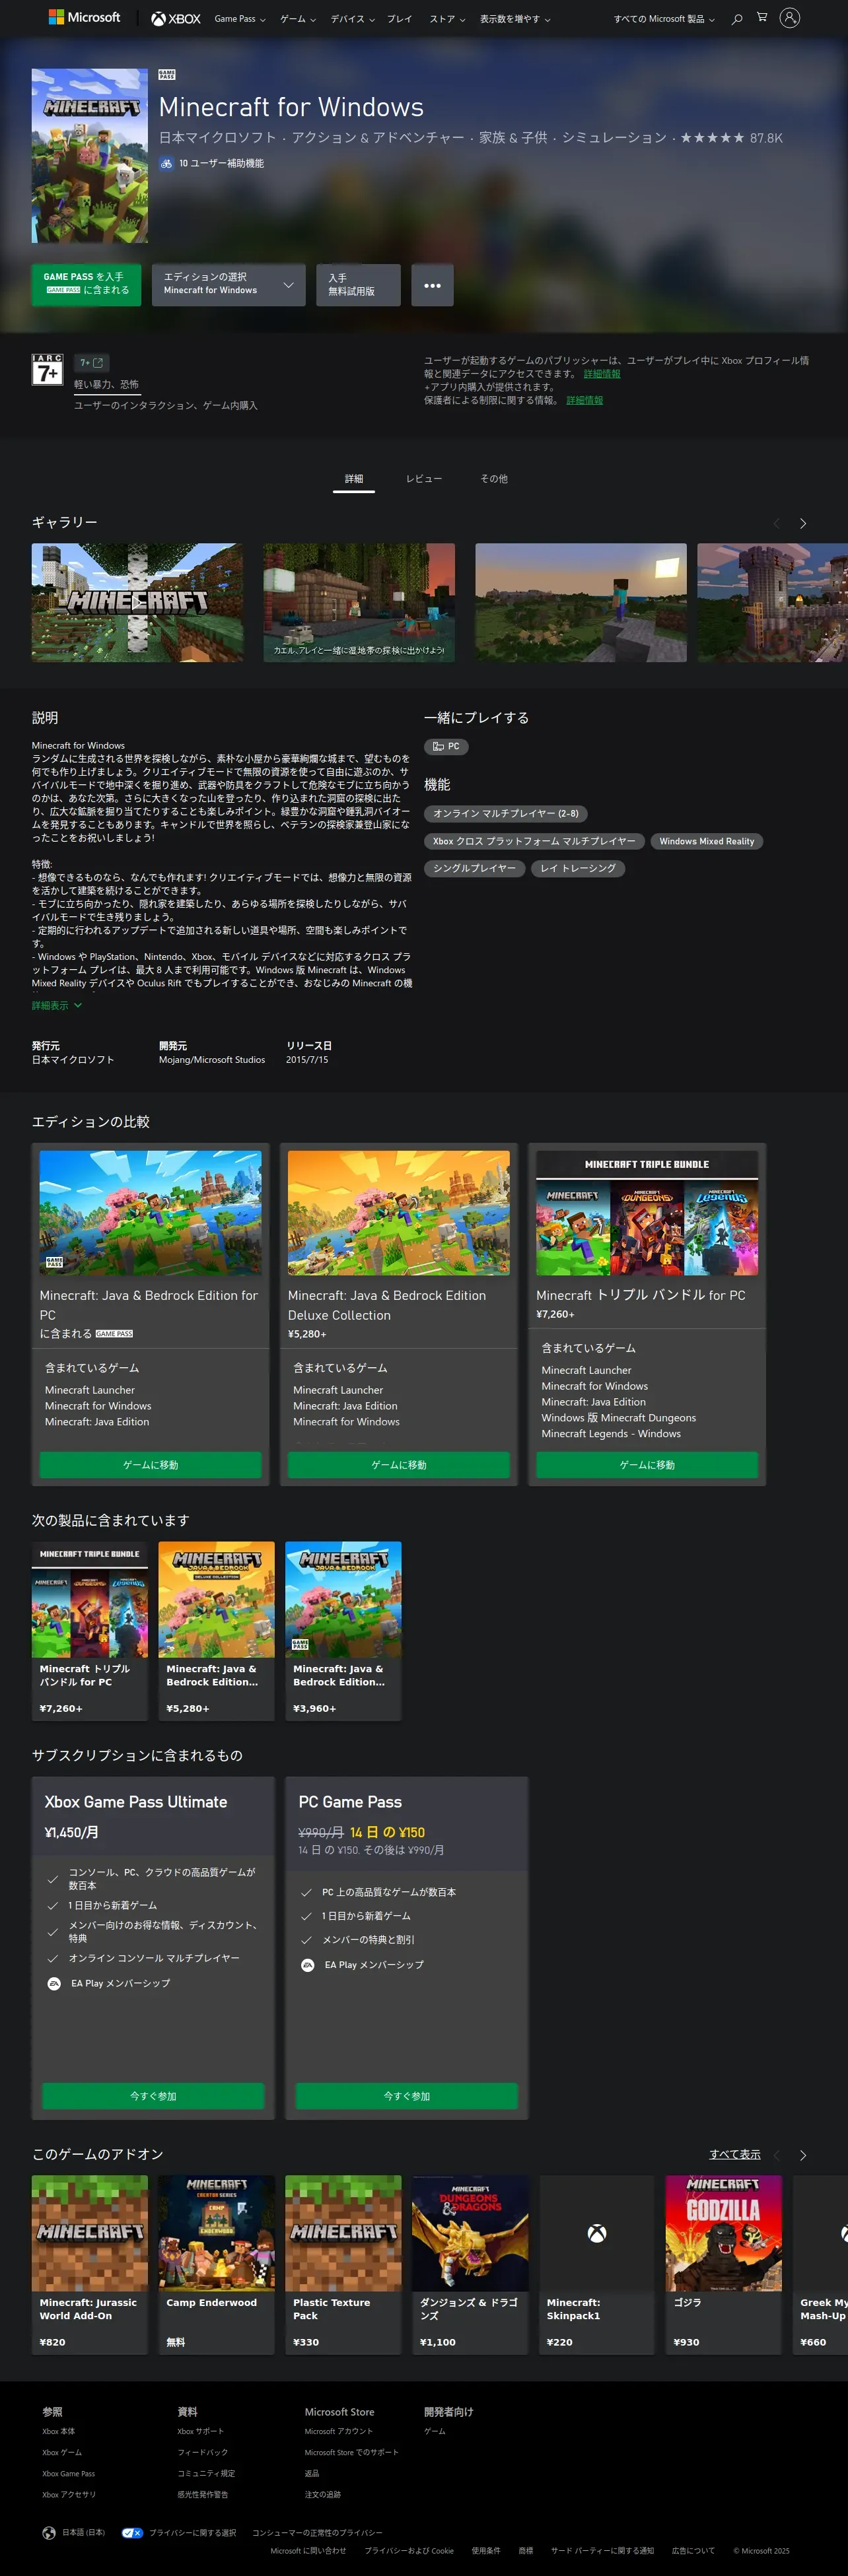Expand the Game Pass header menu

point(240,18)
